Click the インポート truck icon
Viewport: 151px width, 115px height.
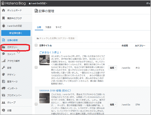(4, 88)
